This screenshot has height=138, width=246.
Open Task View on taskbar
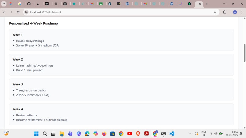pos(53,134)
